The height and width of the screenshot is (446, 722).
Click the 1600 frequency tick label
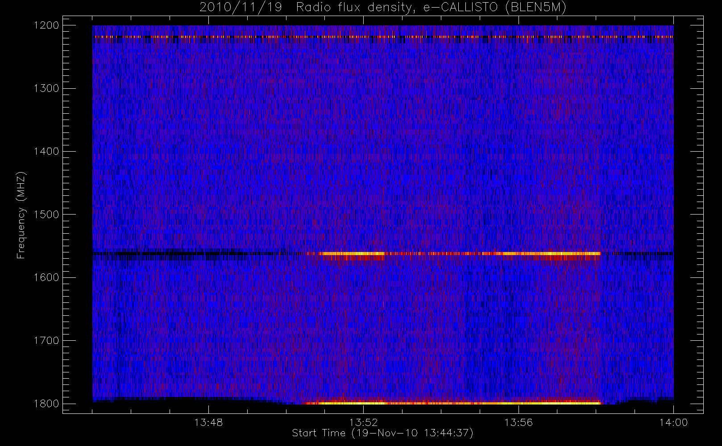pyautogui.click(x=46, y=277)
